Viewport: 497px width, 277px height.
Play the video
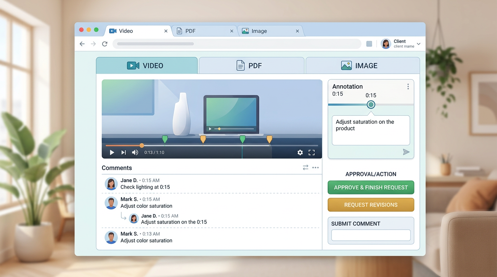coord(112,153)
